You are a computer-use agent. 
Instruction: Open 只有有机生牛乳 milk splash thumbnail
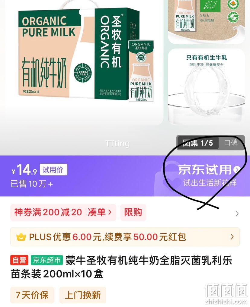[206, 87]
